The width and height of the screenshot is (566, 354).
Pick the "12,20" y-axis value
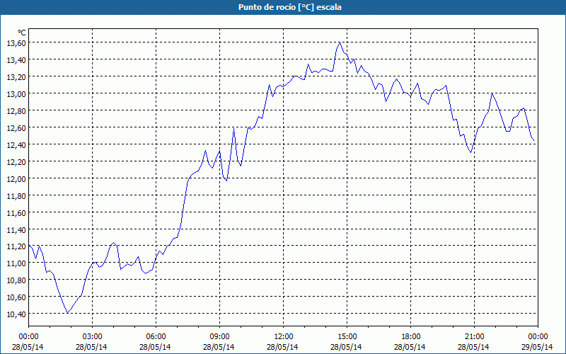click(16, 161)
